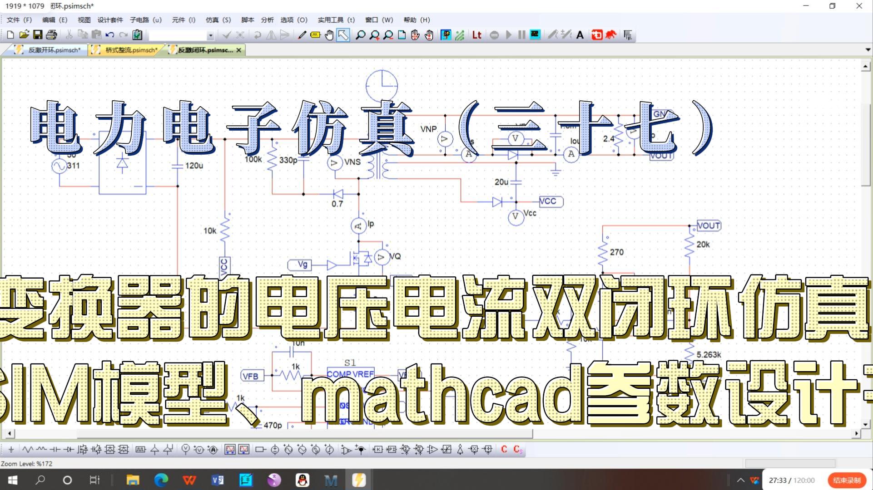Pause simulation with the pause icon
873x490 pixels.
(x=521, y=35)
